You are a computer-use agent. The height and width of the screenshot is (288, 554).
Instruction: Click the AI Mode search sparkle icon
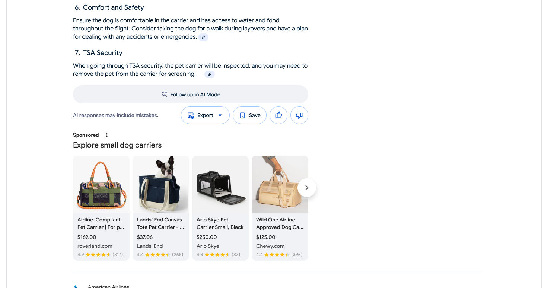[164, 94]
